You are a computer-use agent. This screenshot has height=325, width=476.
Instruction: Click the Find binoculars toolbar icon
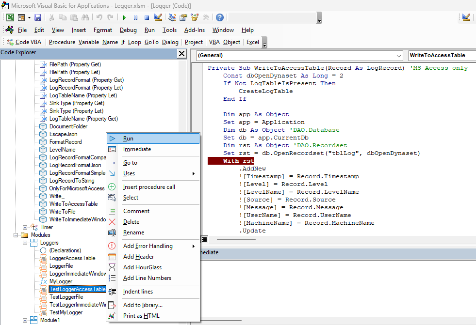pyautogui.click(x=85, y=17)
